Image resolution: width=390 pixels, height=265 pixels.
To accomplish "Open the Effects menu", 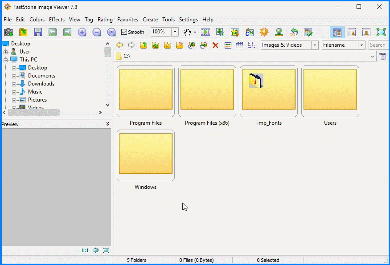I will [x=57, y=20].
